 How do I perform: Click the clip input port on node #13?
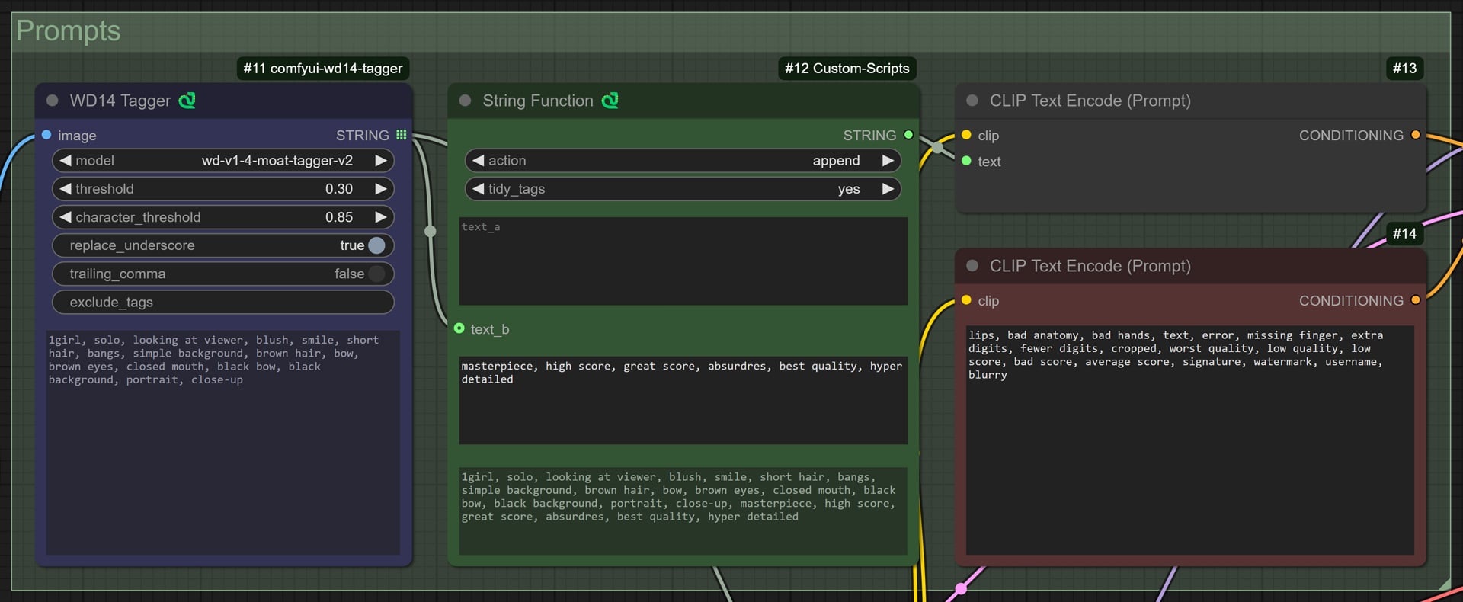966,135
